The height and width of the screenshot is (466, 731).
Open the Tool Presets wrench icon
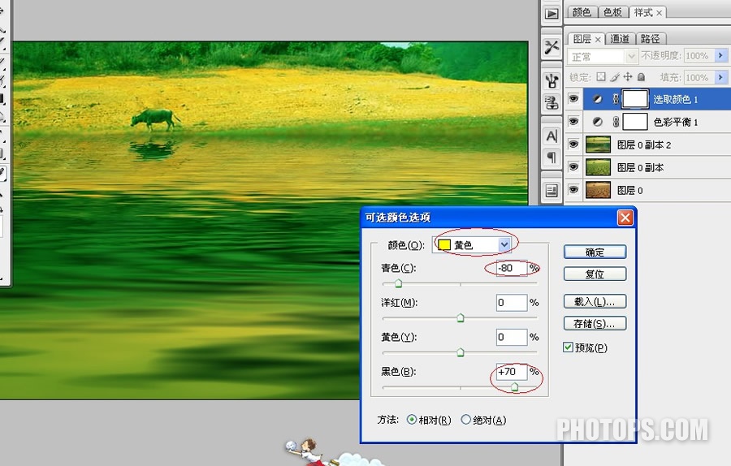click(551, 47)
